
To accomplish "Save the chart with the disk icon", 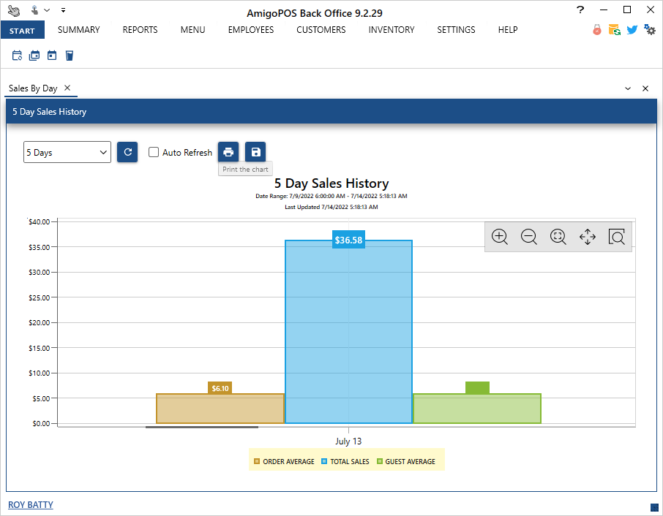I will click(x=255, y=152).
